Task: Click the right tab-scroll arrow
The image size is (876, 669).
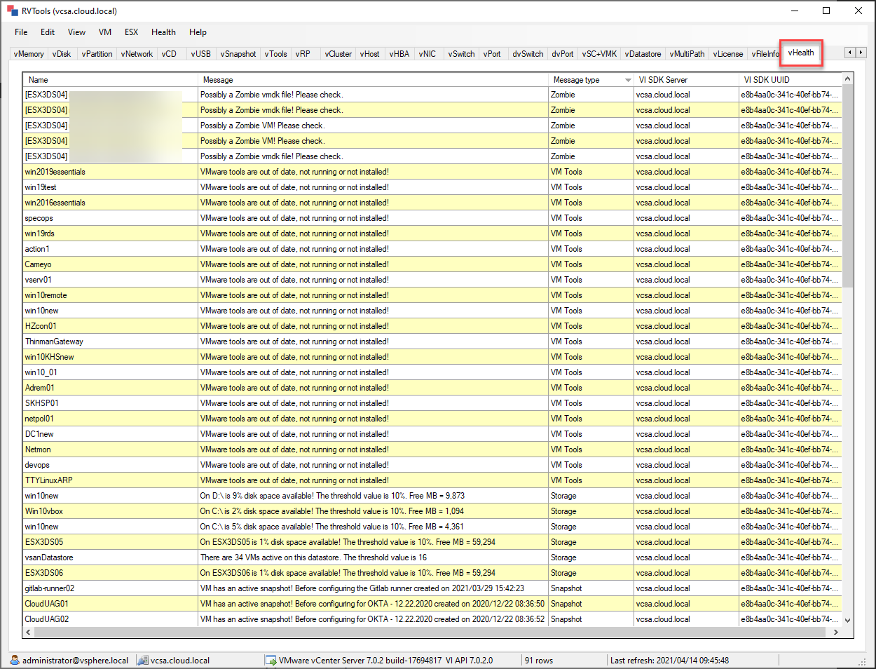Action: click(861, 53)
